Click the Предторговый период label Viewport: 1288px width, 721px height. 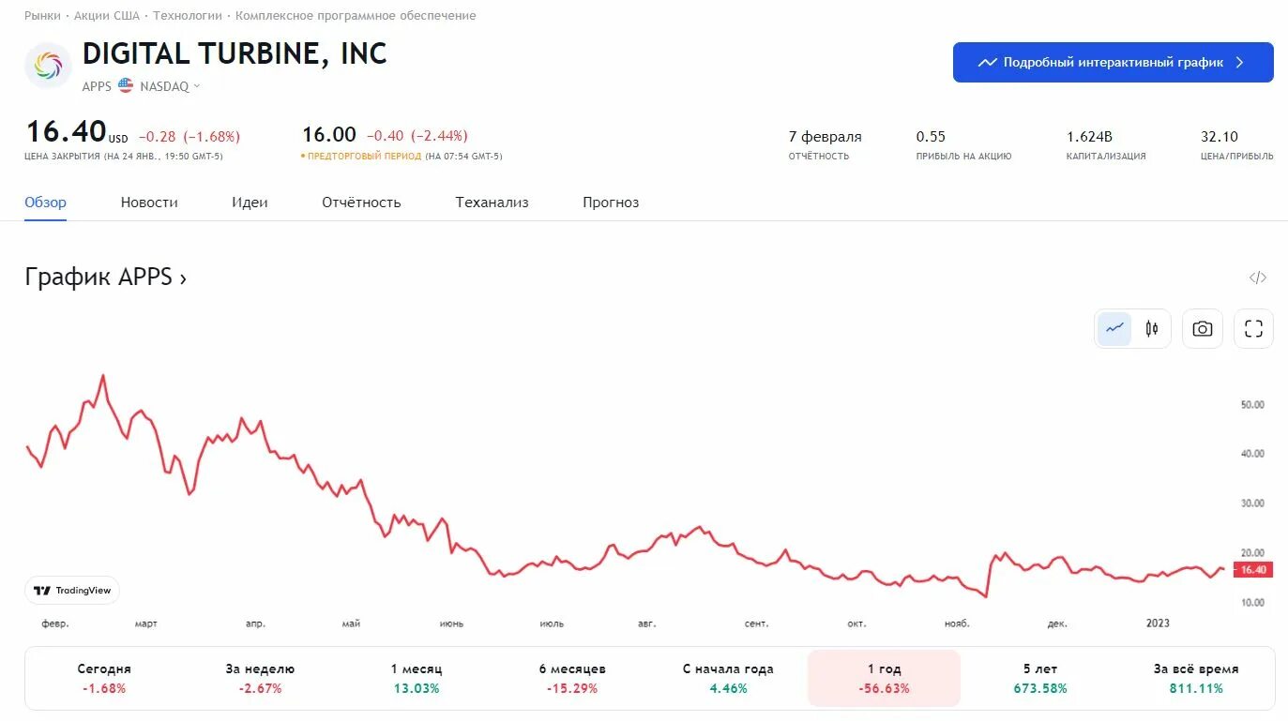point(364,157)
